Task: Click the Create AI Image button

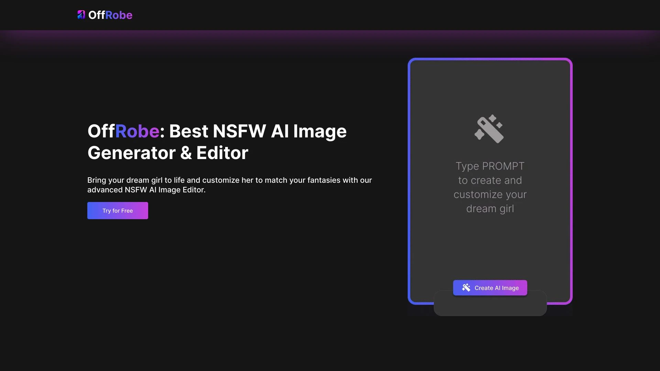Action: [x=490, y=288]
